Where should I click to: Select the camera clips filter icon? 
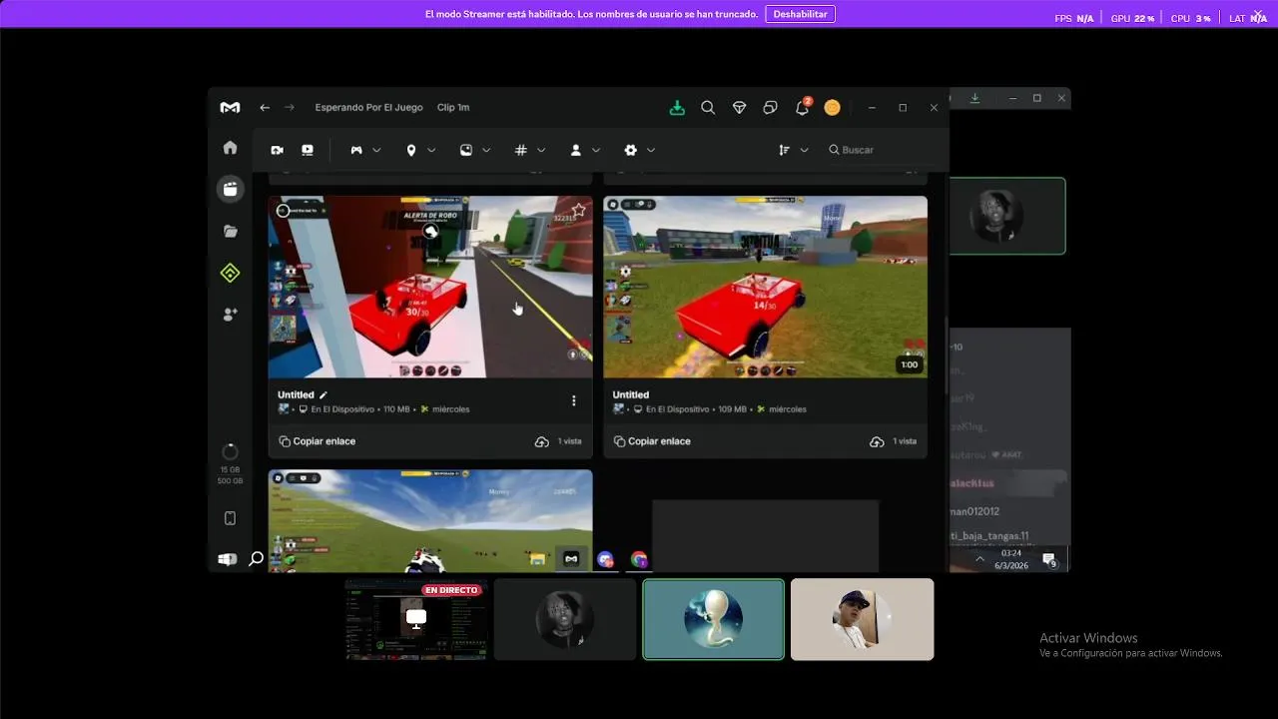277,150
